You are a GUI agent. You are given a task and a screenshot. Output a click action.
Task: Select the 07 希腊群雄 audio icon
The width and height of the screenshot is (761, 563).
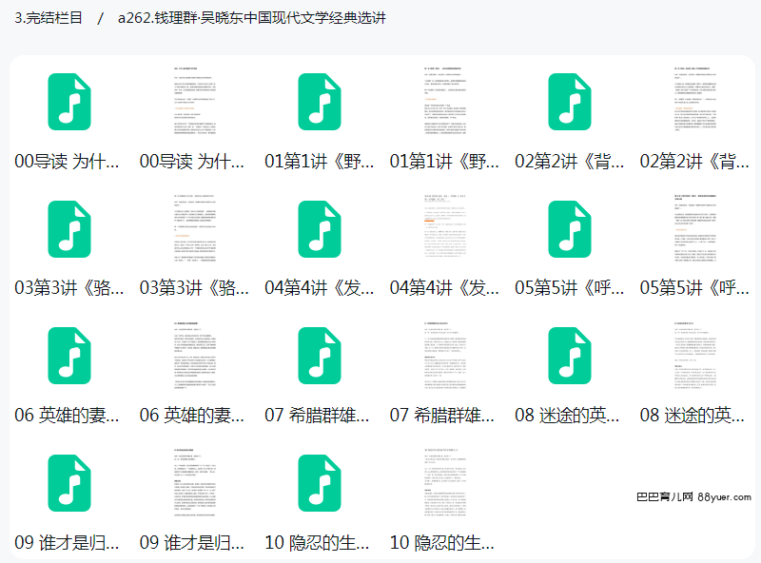pyautogui.click(x=319, y=356)
